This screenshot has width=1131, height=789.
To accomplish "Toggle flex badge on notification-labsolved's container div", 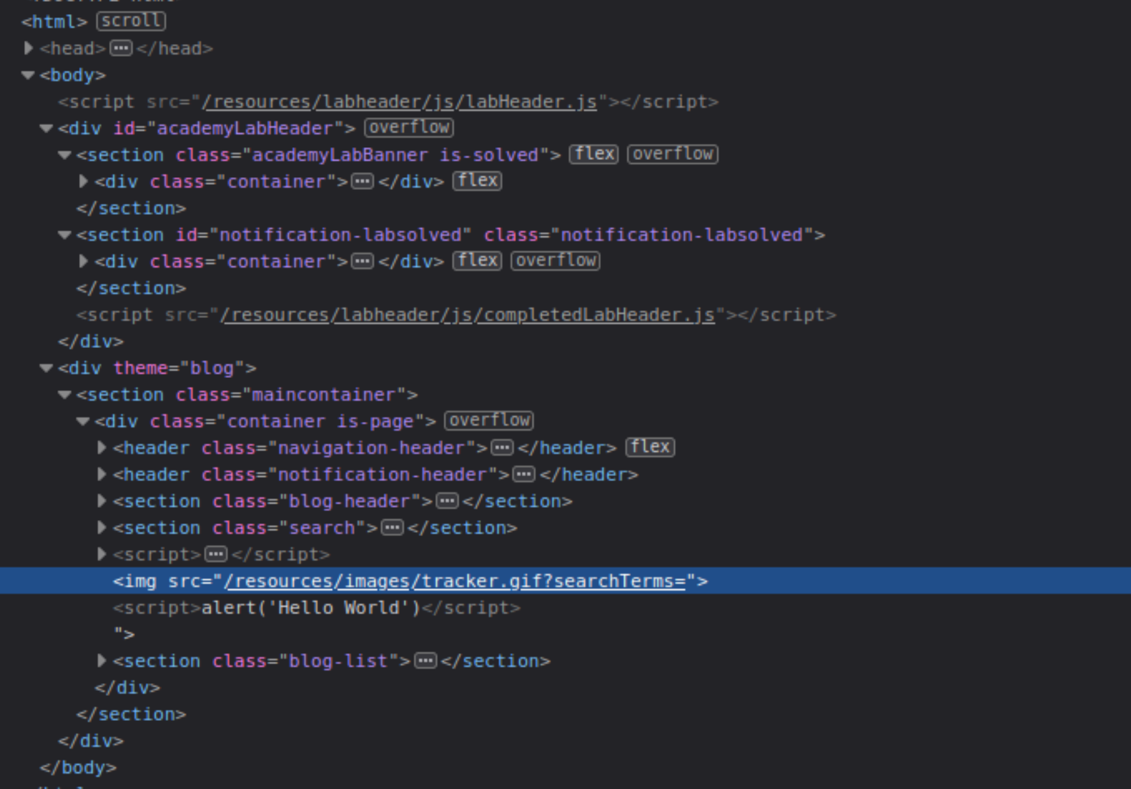I will point(477,261).
